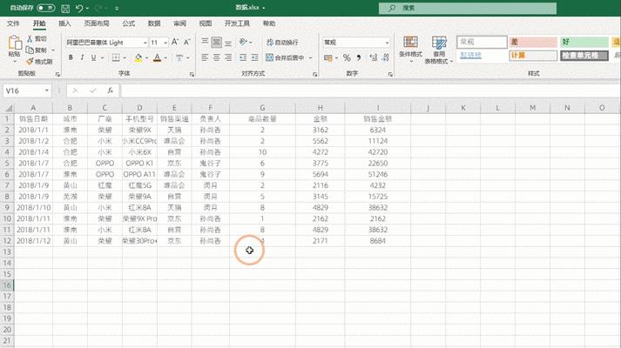Click the accounting number format icon
This screenshot has width=621, height=348.
click(328, 57)
